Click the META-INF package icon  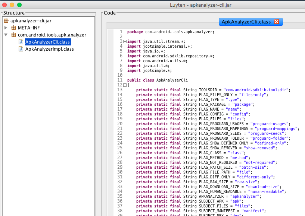pos(14,28)
